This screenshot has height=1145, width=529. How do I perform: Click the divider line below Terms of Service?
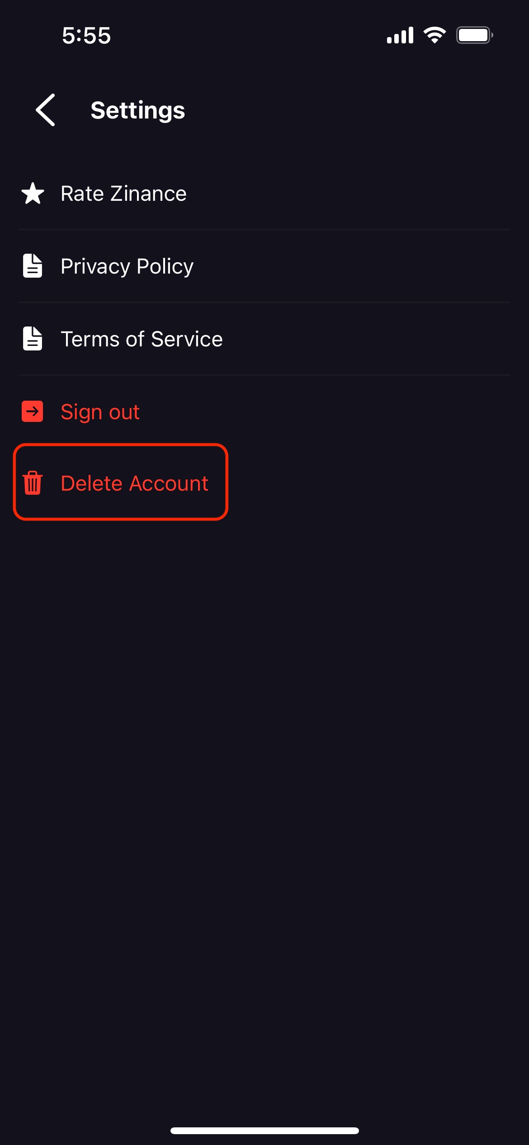pyautogui.click(x=264, y=375)
